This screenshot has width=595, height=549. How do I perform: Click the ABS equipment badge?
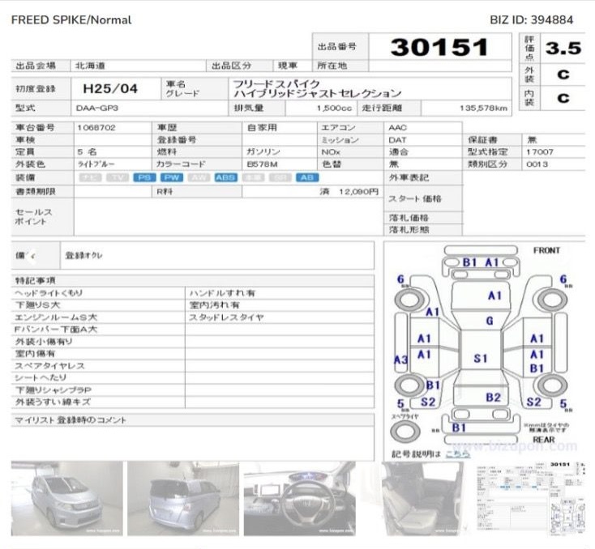[x=225, y=177]
